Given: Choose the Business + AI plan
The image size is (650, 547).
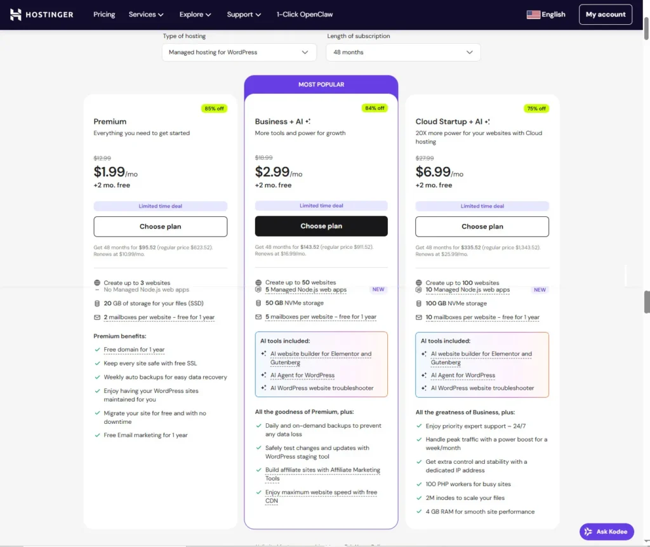Looking at the screenshot, I should pyautogui.click(x=321, y=227).
